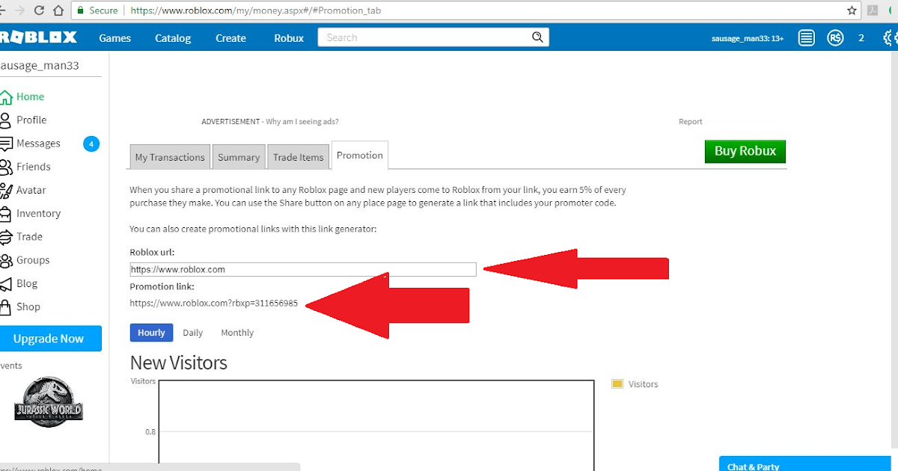Click the Groups people icon
This screenshot has width=898, height=471.
[x=6, y=260]
